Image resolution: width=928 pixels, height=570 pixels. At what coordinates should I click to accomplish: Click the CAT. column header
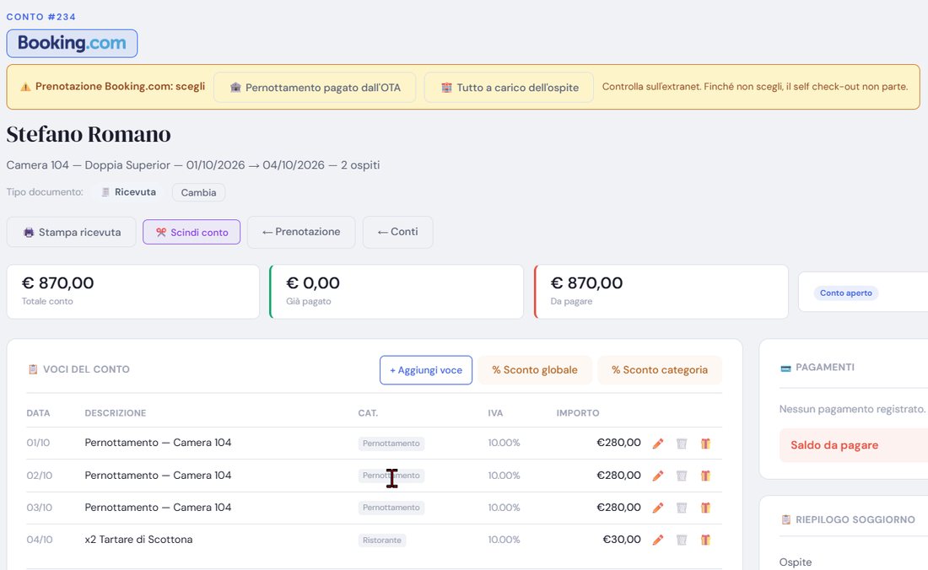tap(368, 413)
